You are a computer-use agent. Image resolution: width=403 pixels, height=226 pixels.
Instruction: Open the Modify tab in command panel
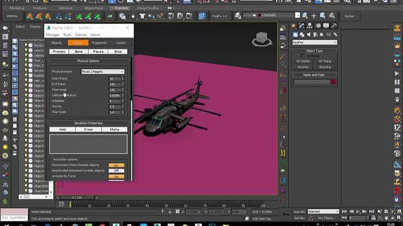[x=302, y=26]
